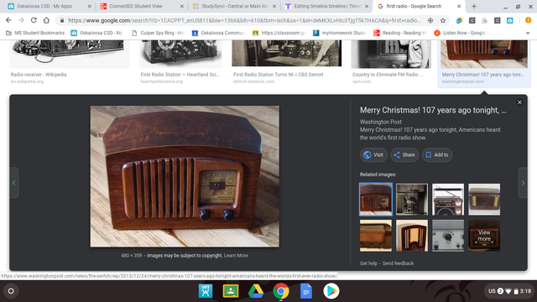Viewport: 537px width, 302px height.
Task: Open a new browser tab
Action: tap(474, 6)
